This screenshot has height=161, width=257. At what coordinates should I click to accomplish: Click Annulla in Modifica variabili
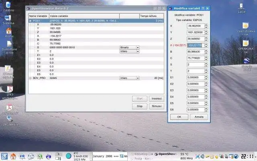pyautogui.click(x=199, y=117)
